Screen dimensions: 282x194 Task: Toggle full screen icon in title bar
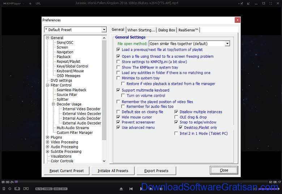[x=271, y=3]
